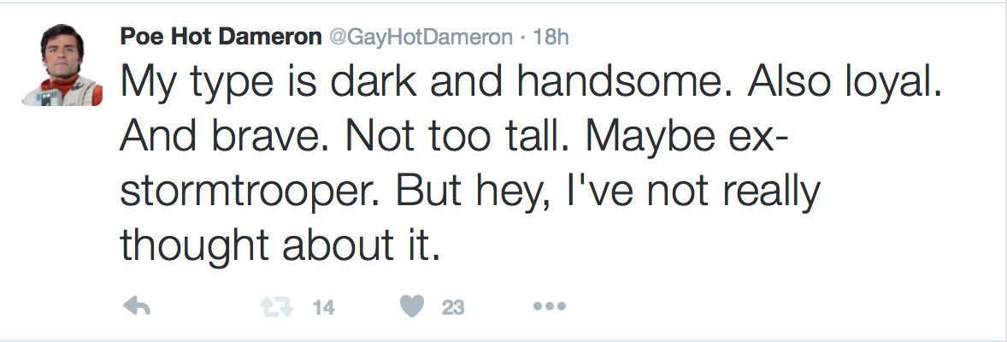Open the three-dot more options menu
Screen dimensions: 1007x342
[548, 306]
